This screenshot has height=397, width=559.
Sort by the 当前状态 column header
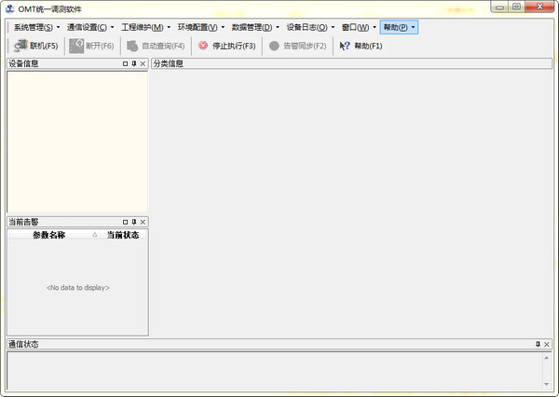(123, 235)
